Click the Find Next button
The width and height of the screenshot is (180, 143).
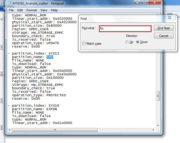point(164,28)
